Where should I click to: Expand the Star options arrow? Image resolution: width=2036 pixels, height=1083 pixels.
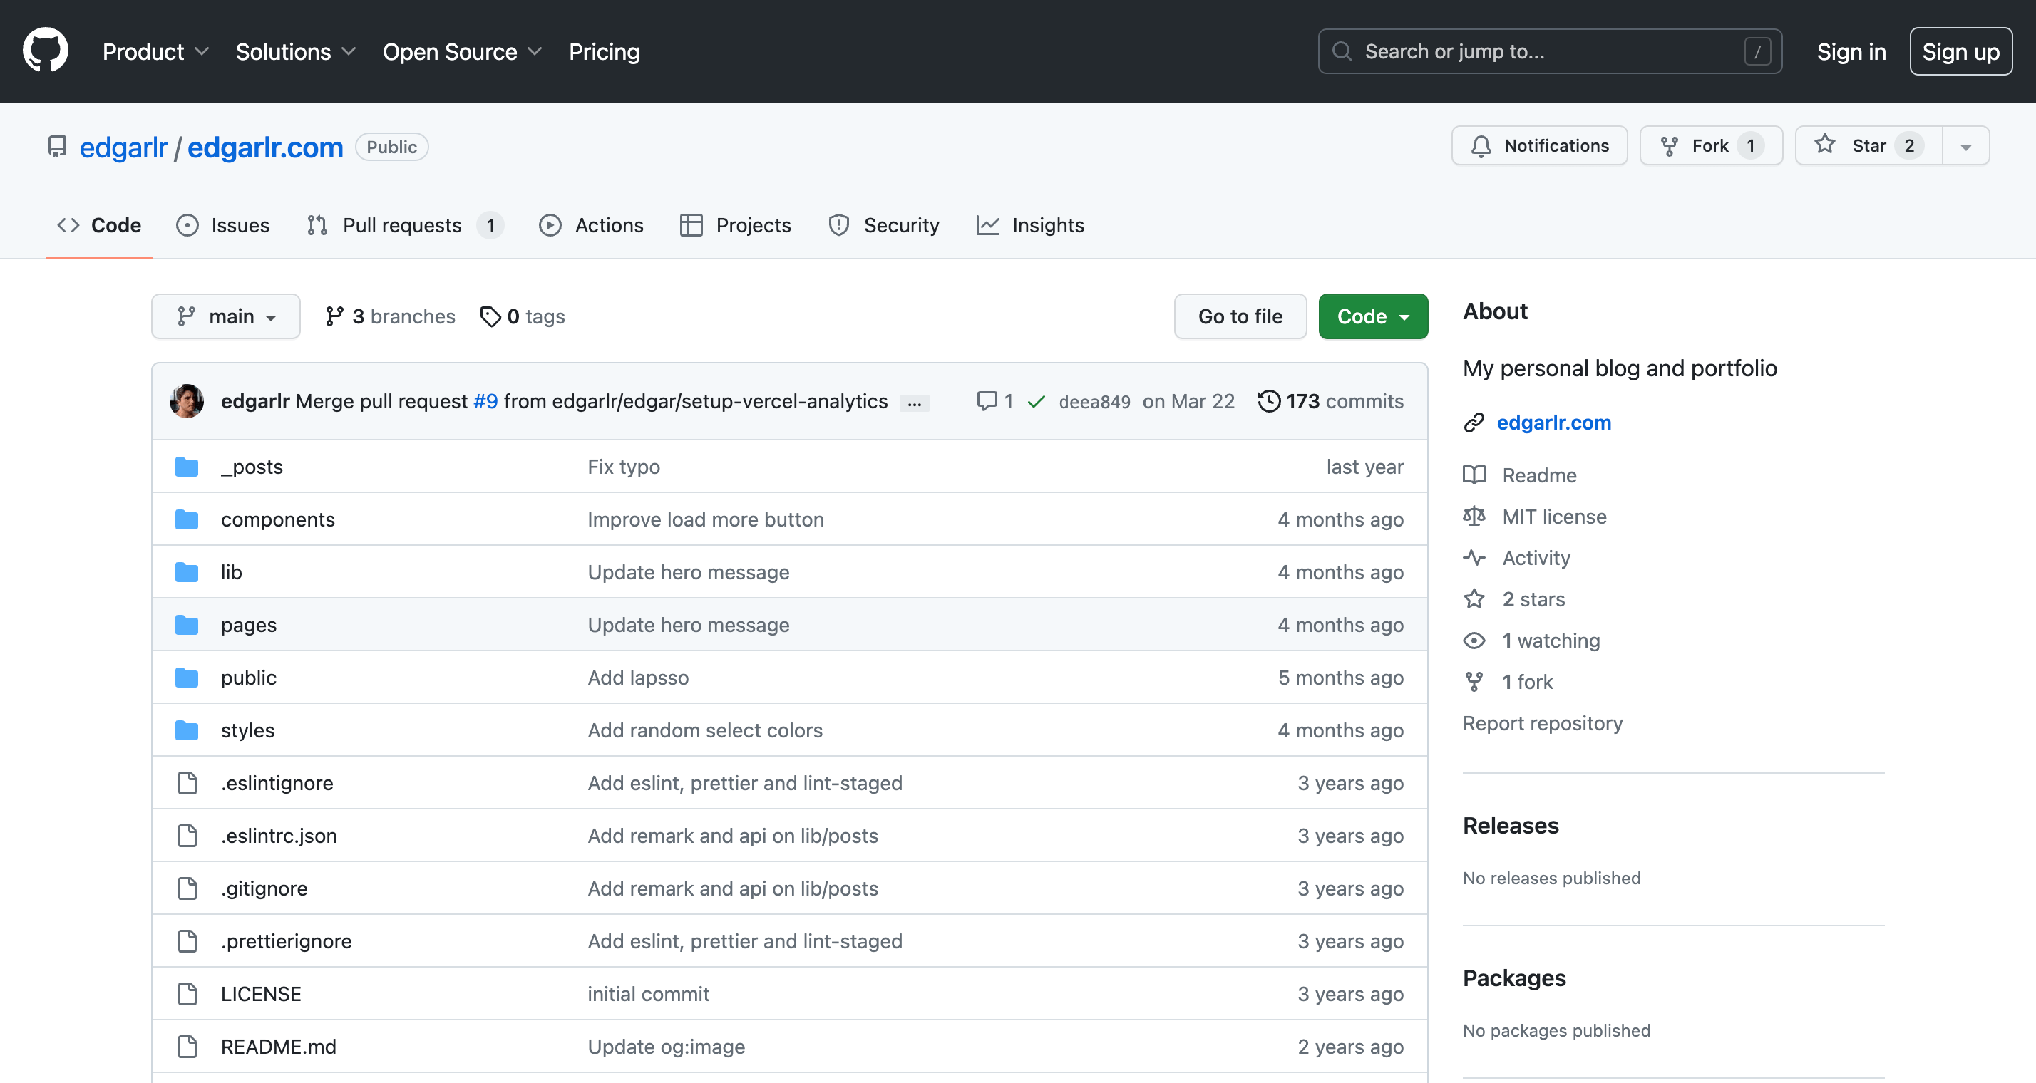point(1966,145)
